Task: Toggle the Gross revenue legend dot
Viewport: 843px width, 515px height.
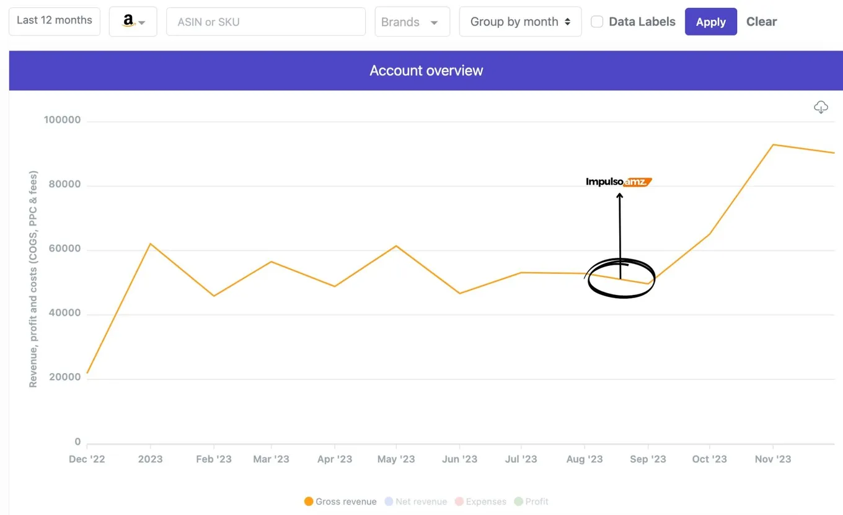Action: [309, 501]
